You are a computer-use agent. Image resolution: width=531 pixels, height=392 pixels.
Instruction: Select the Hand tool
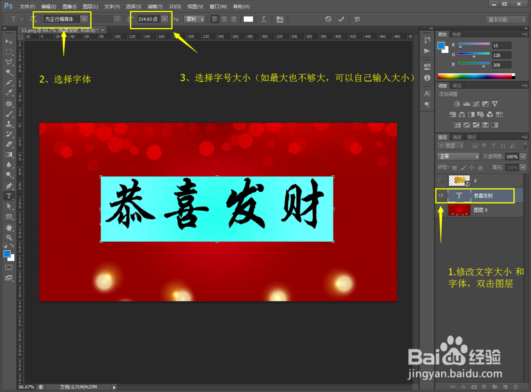coord(9,227)
